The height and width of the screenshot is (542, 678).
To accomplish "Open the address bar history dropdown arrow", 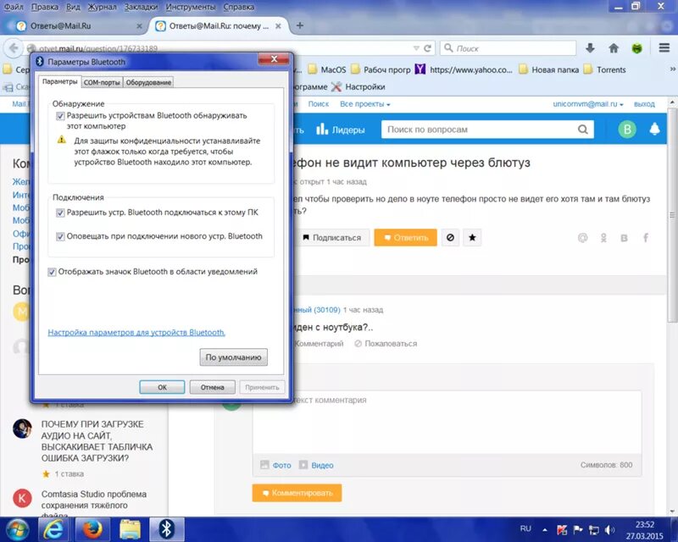I will 416,48.
